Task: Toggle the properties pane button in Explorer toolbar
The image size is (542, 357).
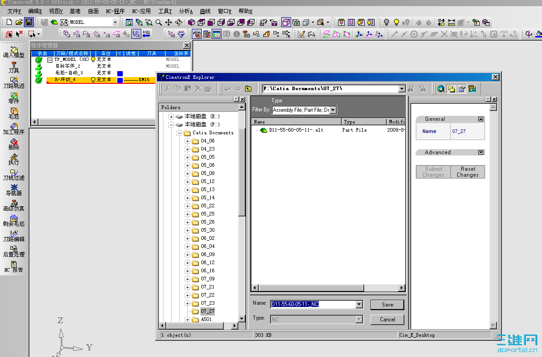Action: pos(462,89)
